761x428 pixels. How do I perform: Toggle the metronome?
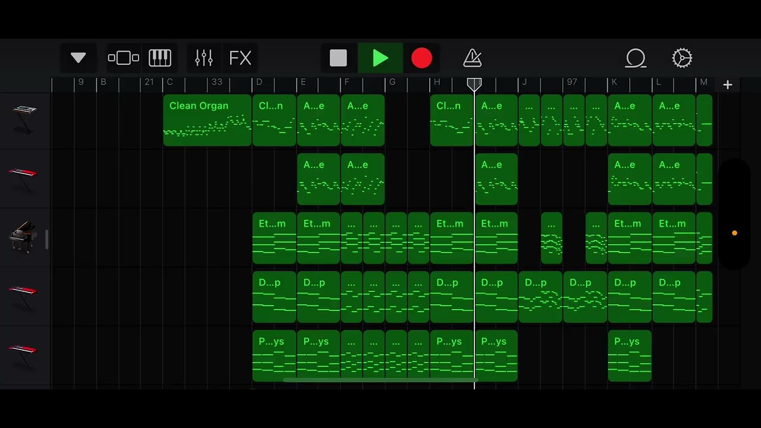click(x=473, y=58)
